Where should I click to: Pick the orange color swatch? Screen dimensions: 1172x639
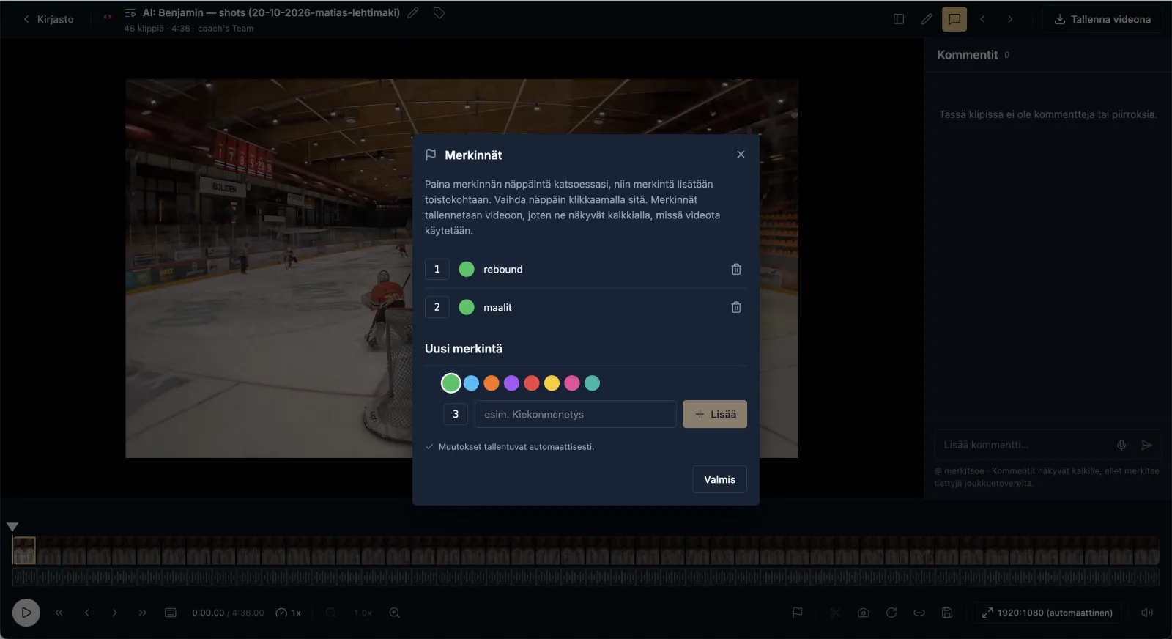point(492,383)
